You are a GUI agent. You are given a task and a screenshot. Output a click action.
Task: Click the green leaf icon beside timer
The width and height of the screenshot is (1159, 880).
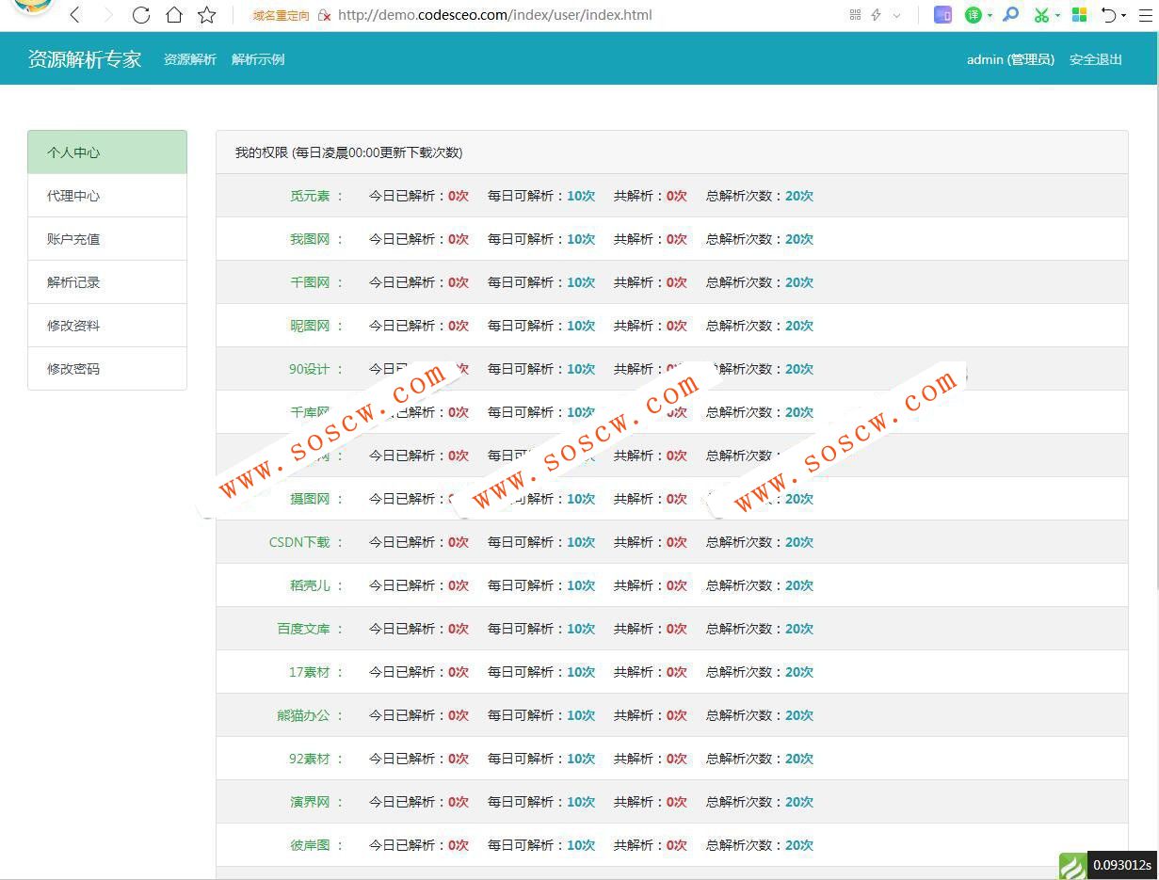pyautogui.click(x=1073, y=866)
